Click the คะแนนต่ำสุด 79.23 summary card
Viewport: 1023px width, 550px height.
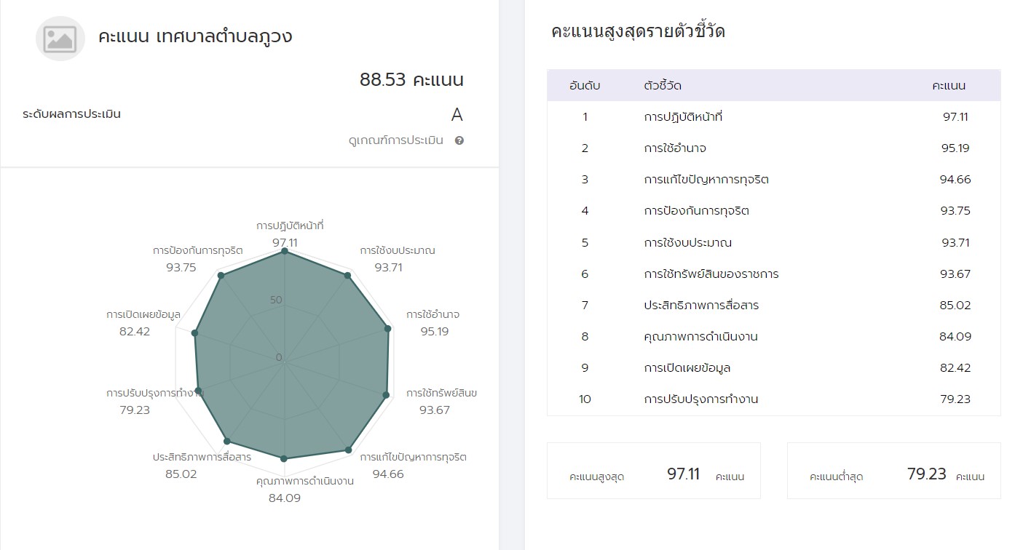(894, 471)
